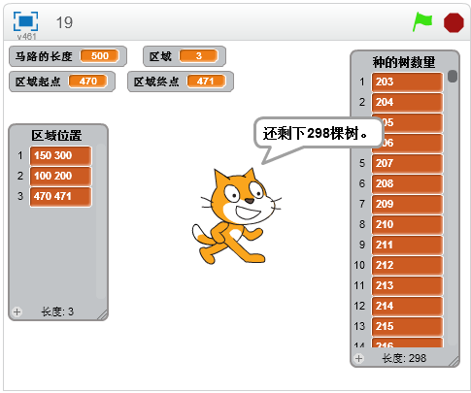471x393 pixels.
Task: Click the 区域起点 variable monitor showing 470
Action: 62,82
